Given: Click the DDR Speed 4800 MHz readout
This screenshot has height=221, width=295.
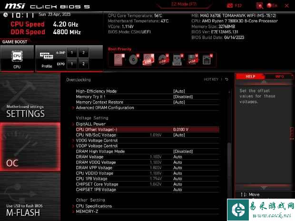Looking at the screenshot, I should [x=46, y=32].
